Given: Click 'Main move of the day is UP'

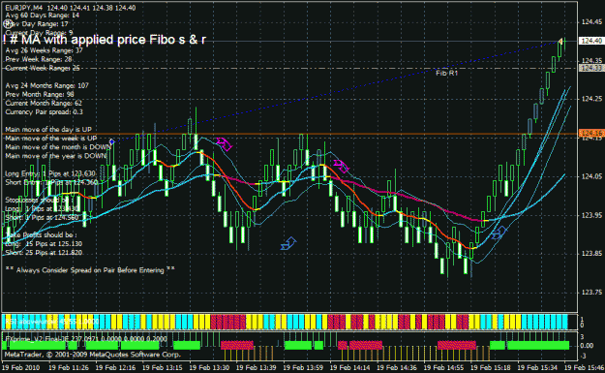Looking at the screenshot, I should tap(48, 130).
